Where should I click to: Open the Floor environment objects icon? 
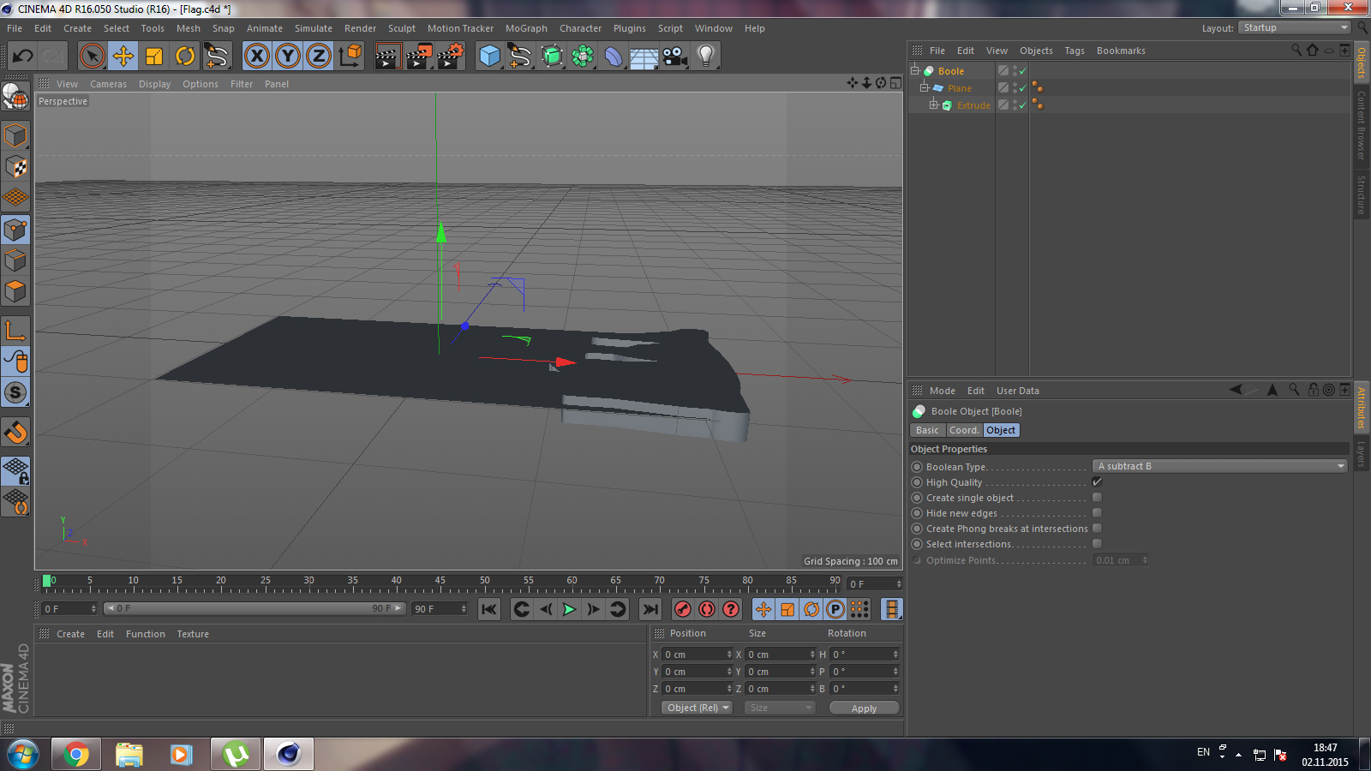[x=644, y=57]
